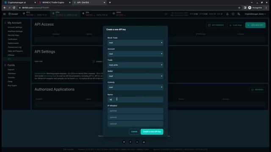271x152 pixels.
Task: Open the Trade permission dropdown
Action: [135, 65]
